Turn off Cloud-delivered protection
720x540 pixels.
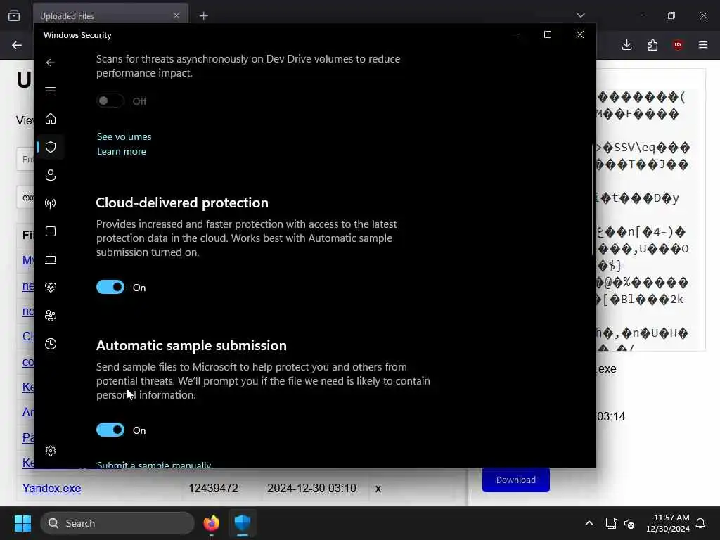[110, 288]
